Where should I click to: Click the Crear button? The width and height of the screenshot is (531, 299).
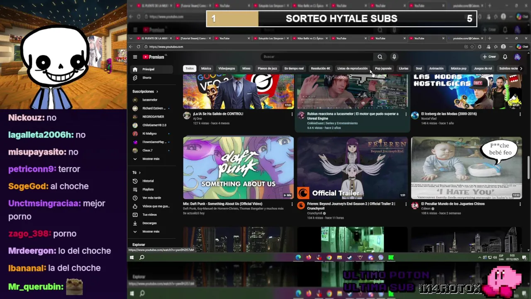tap(489, 57)
